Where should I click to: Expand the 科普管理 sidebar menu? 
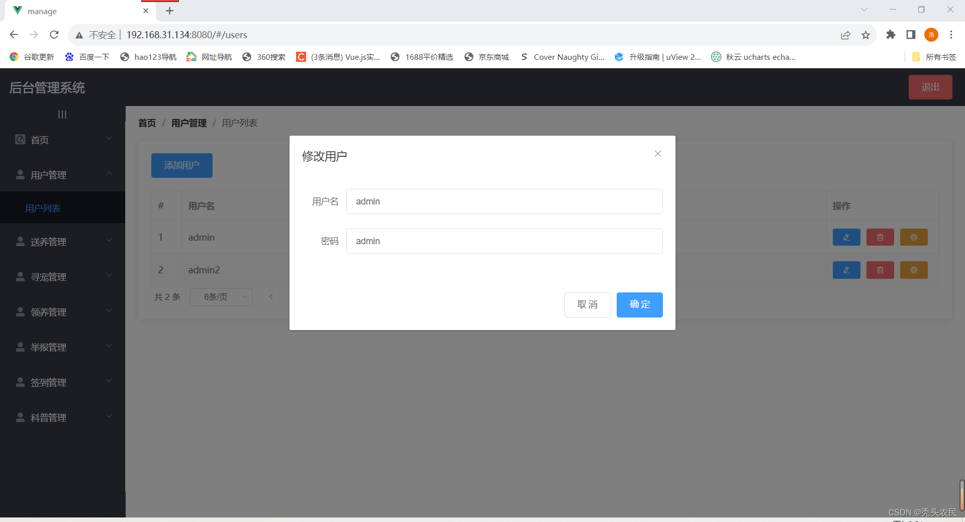pyautogui.click(x=62, y=417)
